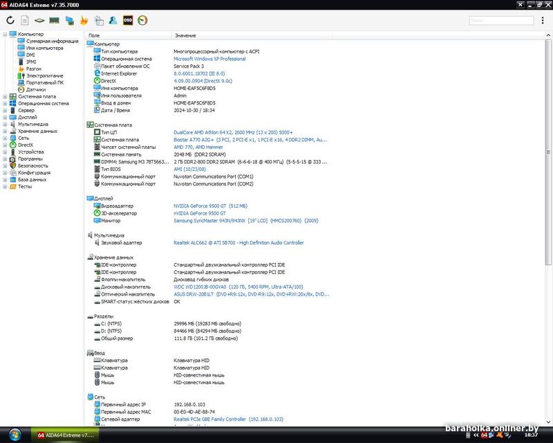Click the scrollbar down arrow
Image resolution: width=553 pixels, height=443 pixels.
pos(548,422)
